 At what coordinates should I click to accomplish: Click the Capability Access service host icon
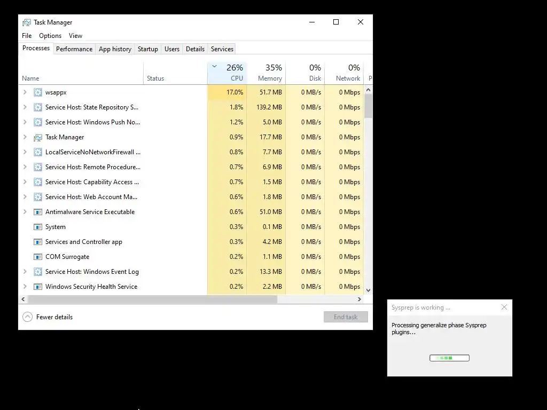(38, 182)
